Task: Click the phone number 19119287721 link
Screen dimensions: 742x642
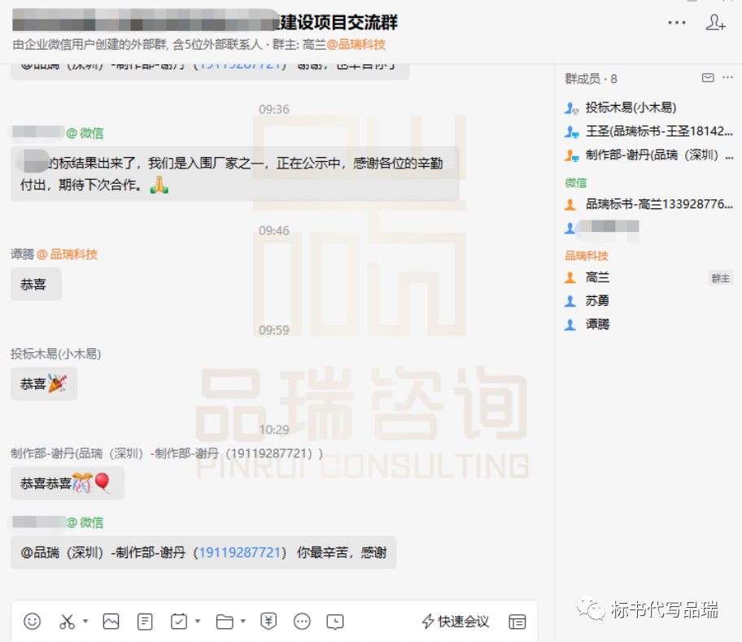Action: [x=240, y=553]
